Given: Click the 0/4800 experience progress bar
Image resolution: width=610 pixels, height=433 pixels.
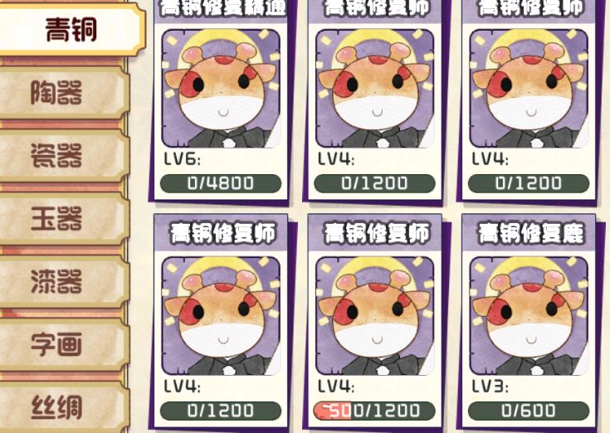Looking at the screenshot, I should [x=221, y=183].
